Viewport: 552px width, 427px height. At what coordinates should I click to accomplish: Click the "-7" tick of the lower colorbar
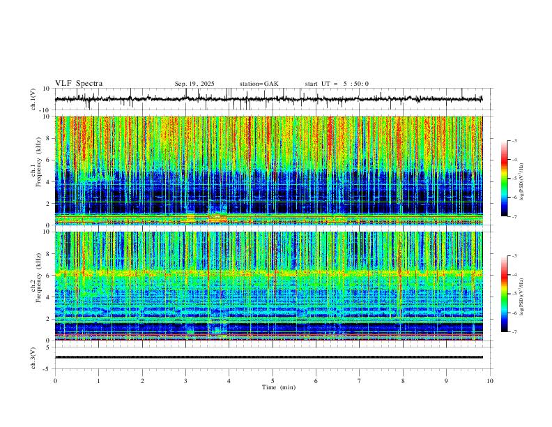514,332
